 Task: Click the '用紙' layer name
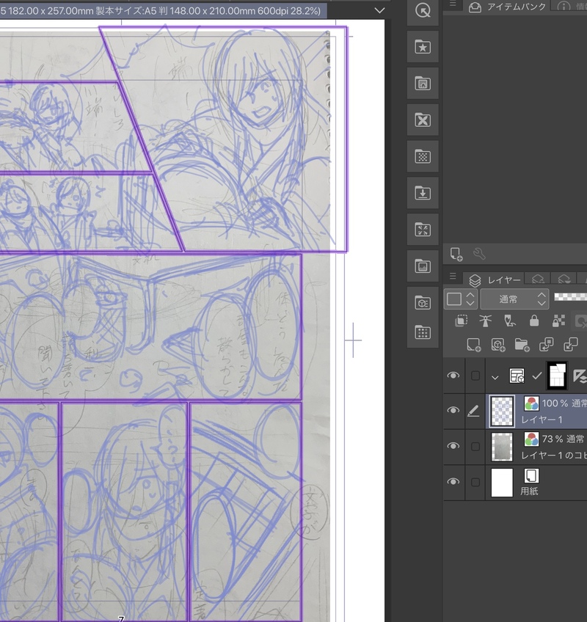(x=530, y=491)
